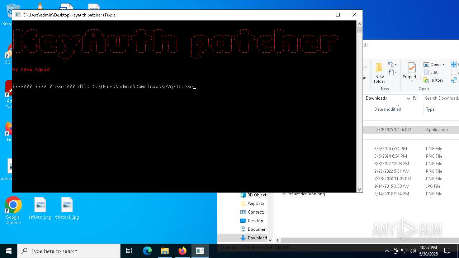
Task: Switch to File Explorer in the taskbar
Action: (x=165, y=251)
